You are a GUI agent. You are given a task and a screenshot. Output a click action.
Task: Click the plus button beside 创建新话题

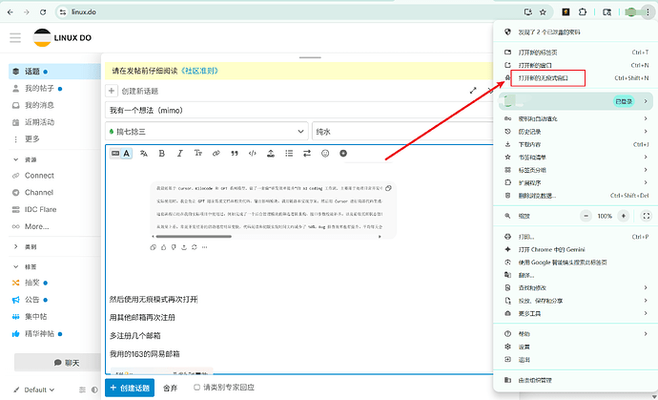(112, 91)
